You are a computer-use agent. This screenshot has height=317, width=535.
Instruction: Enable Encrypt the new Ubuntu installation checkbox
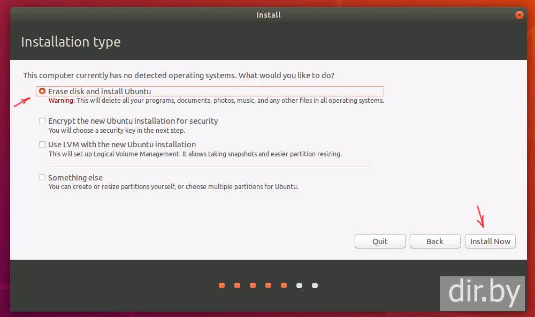point(42,121)
